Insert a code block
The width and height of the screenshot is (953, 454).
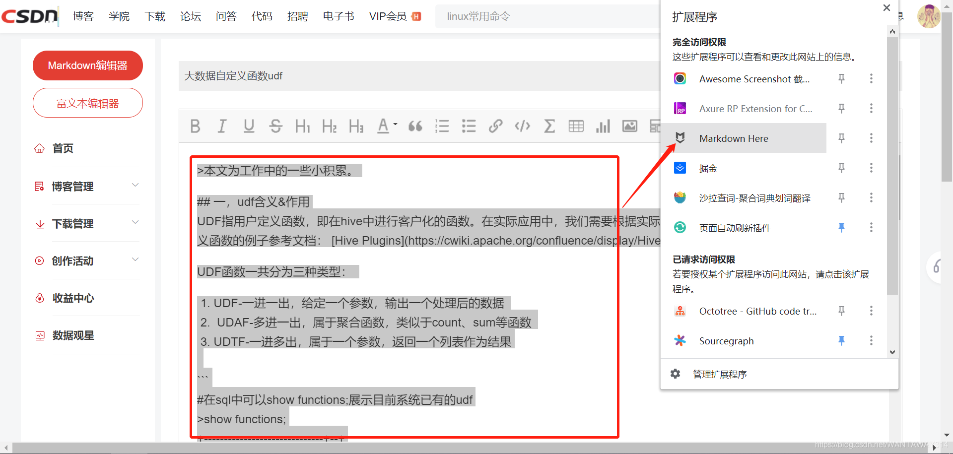[523, 126]
